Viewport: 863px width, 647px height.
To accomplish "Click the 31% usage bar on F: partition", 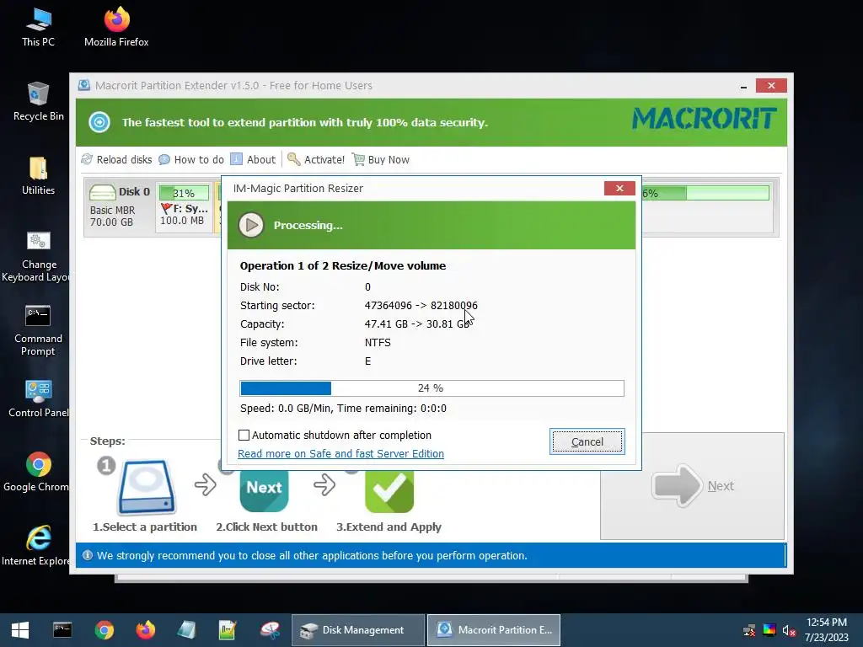I will coord(184,193).
